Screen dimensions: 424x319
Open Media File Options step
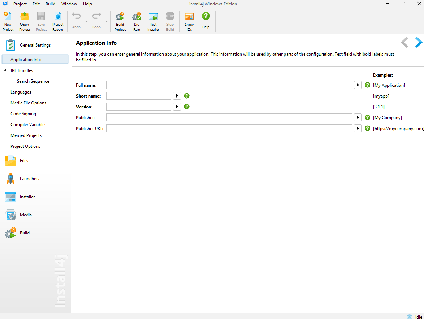coord(28,103)
